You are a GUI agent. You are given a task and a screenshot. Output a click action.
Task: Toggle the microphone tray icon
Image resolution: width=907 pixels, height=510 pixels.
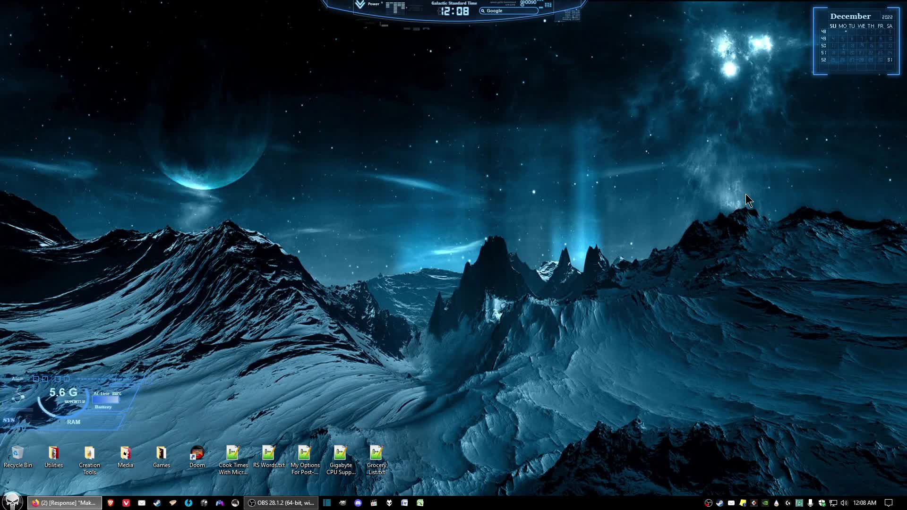click(x=810, y=503)
